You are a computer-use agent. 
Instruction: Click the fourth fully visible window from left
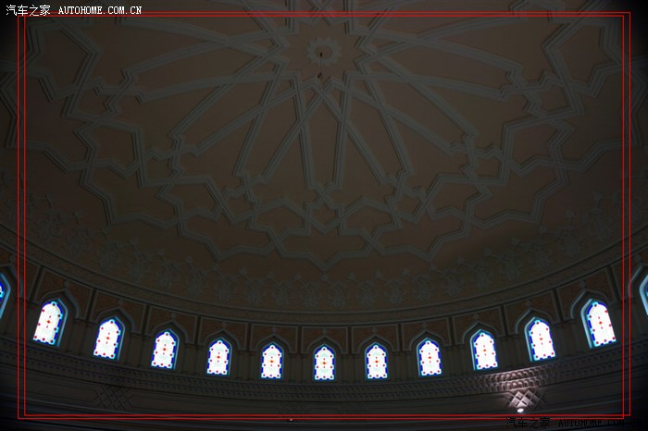tap(218, 357)
